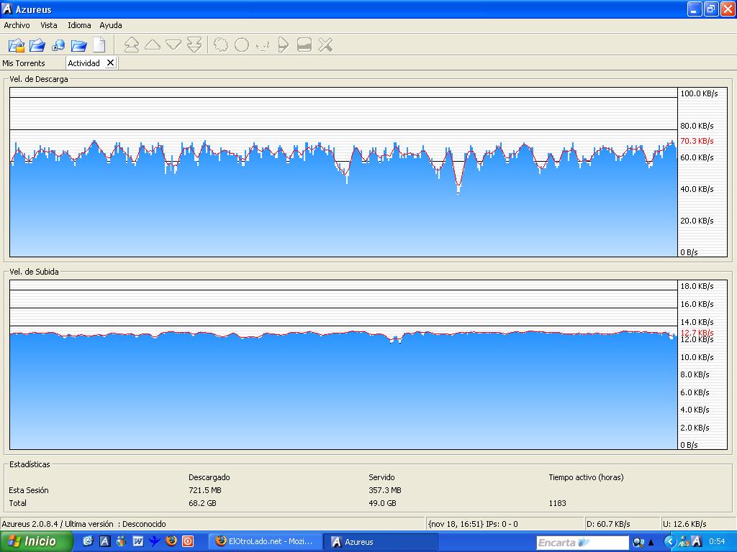Image resolution: width=737 pixels, height=552 pixels.
Task: Click the Inicio start button
Action: pos(36,541)
